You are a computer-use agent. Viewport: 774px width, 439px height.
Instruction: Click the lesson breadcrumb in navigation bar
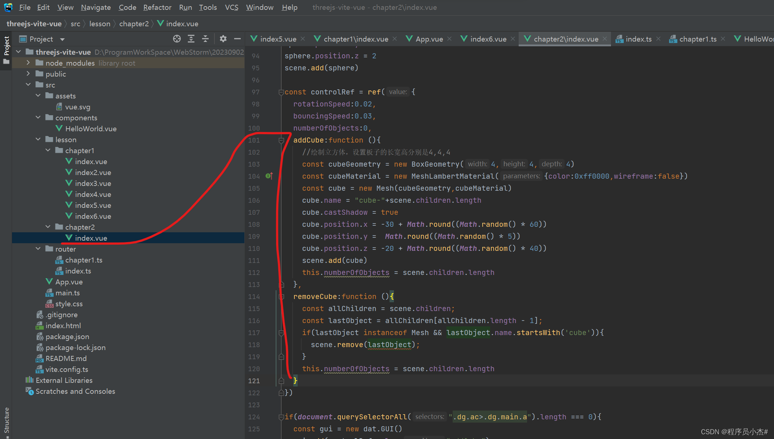[x=100, y=24]
